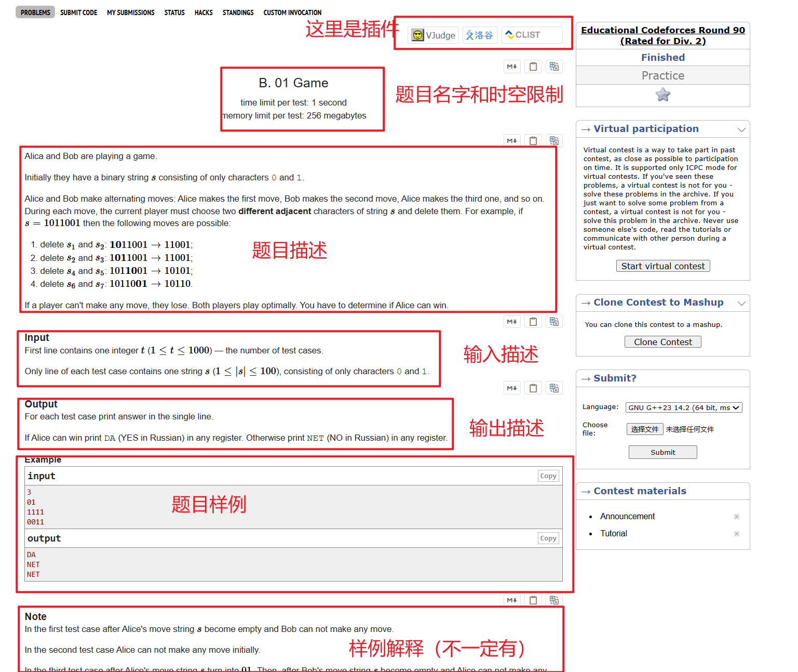Click 选择文件 to choose a submission file

pos(645,429)
